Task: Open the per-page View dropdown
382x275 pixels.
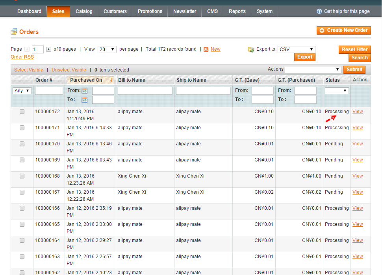Action: 107,49
